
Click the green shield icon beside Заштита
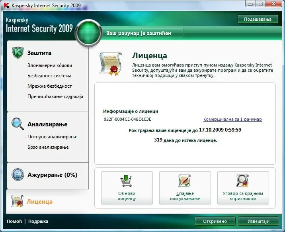click(18, 53)
